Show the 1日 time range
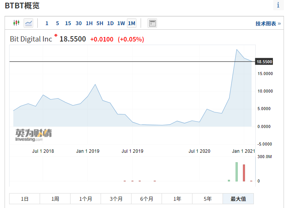This screenshot has height=208, width=287. pyautogui.click(x=25, y=199)
